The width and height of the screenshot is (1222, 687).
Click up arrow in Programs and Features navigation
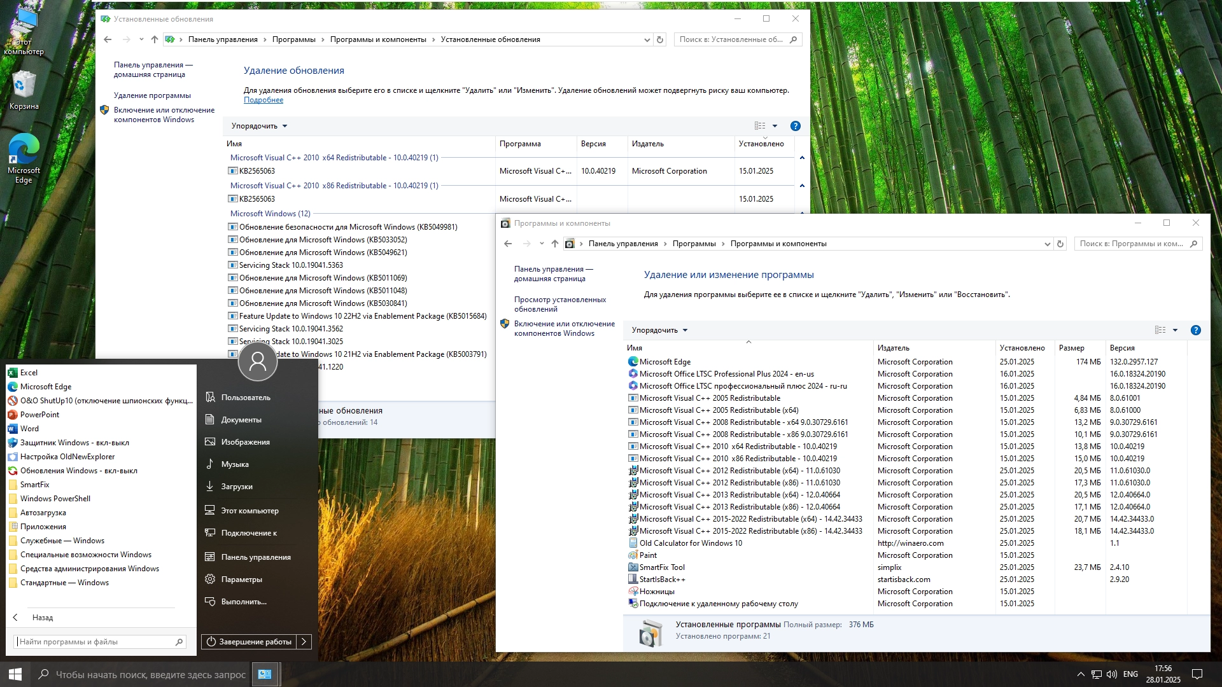[x=555, y=244]
